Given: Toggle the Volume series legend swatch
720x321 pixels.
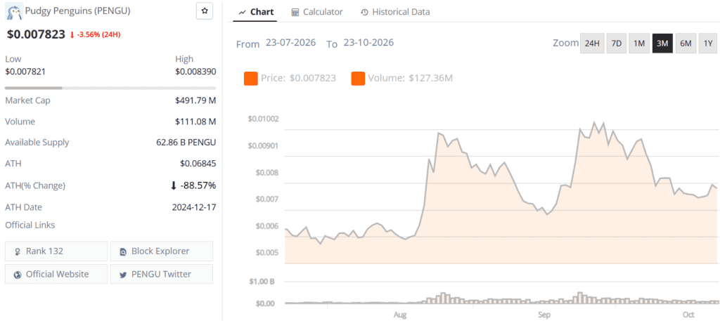Looking at the screenshot, I should click(x=358, y=79).
